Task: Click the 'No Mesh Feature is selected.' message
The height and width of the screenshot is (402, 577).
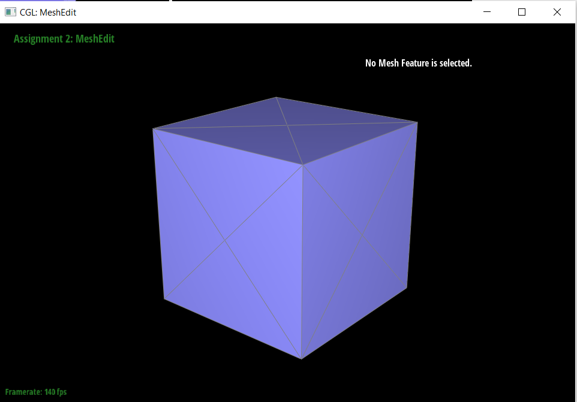Action: pos(418,63)
